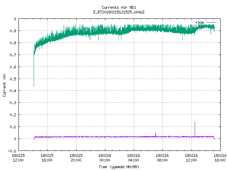The height and width of the screenshot is (170, 227).
Task: Click the y-axis tick label "0.9"
Action: point(13,31)
